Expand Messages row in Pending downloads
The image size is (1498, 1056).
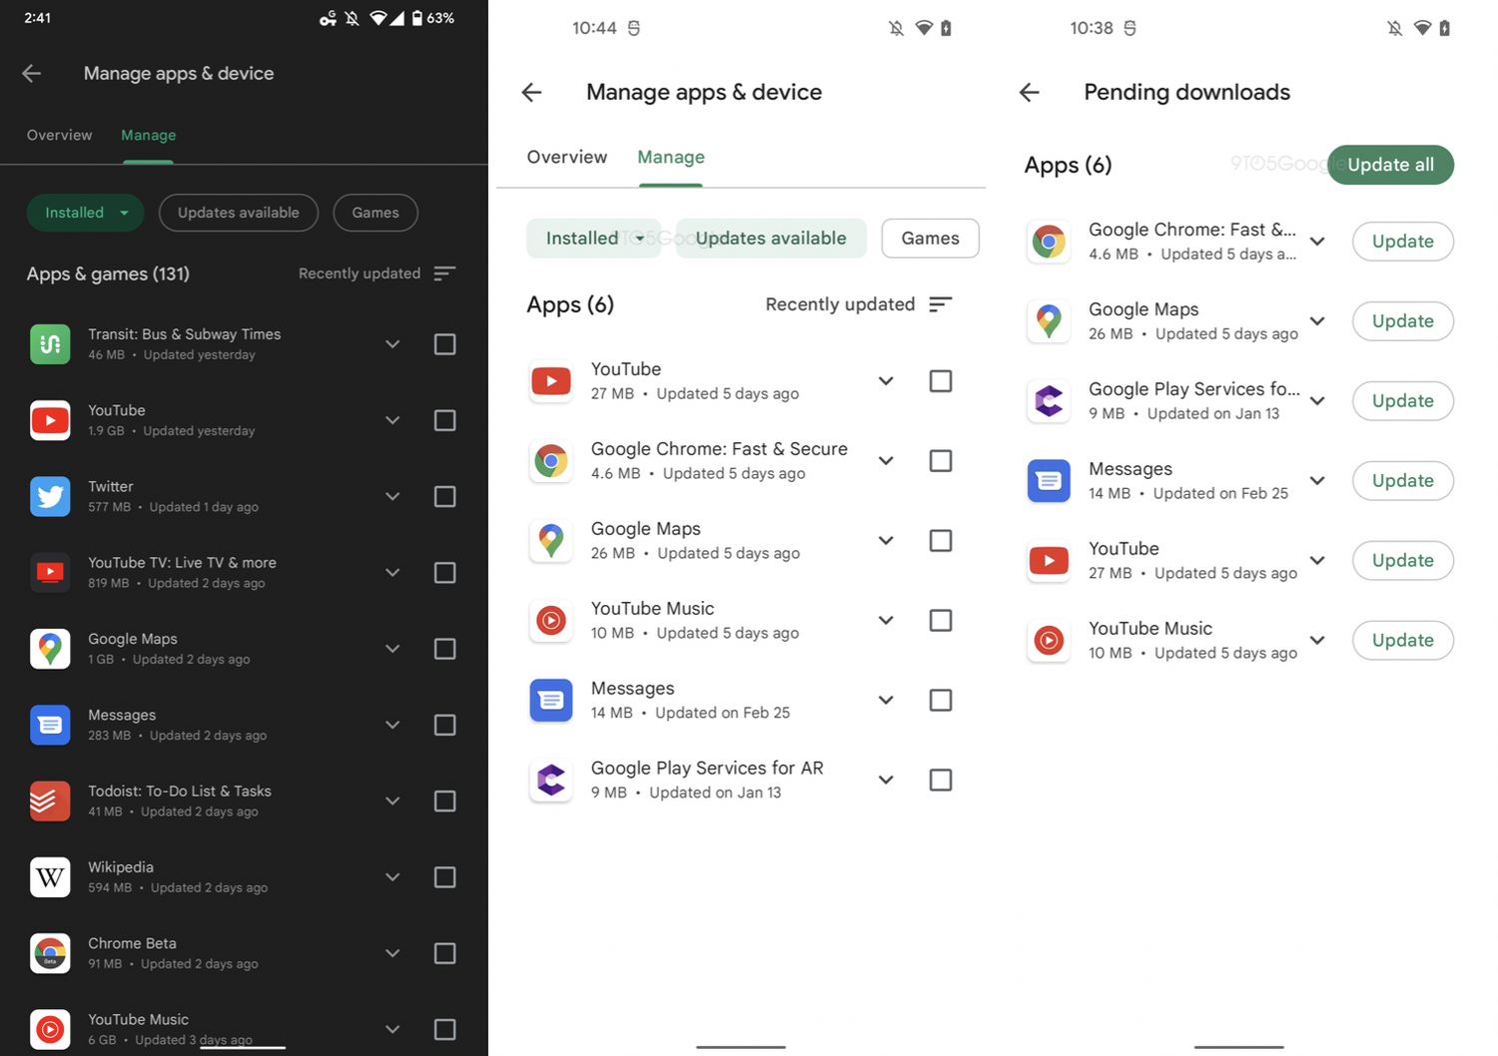(x=1318, y=481)
